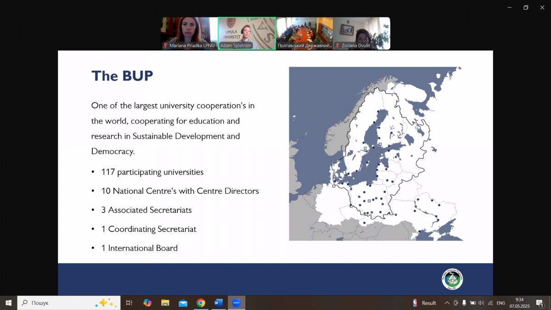Open the notification center with one notification

(540, 303)
